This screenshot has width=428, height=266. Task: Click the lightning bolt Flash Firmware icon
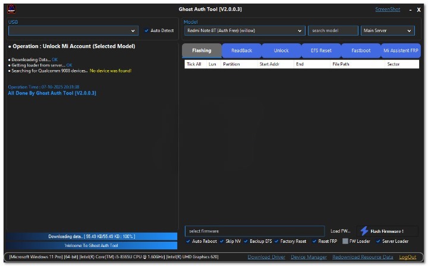pos(364,231)
